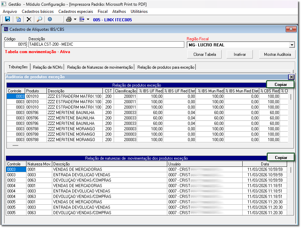
Task: Click the Delete X toolbar icon
Action: [29, 20]
